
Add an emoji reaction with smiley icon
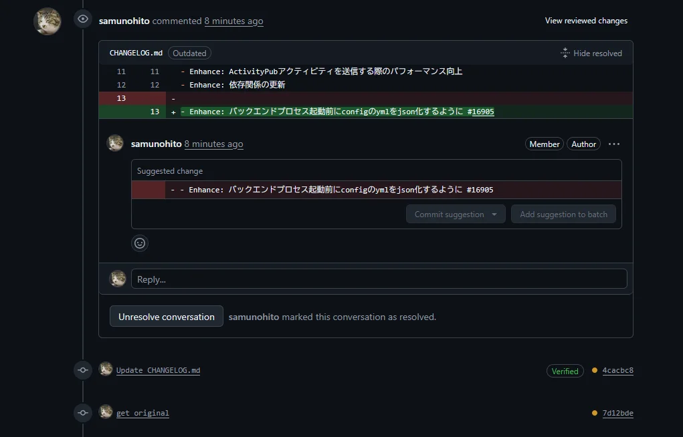(140, 243)
